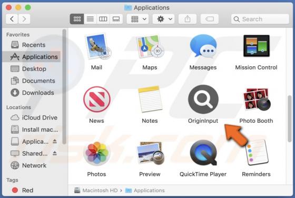Eject the Shared... volume
Screen dimensions: 295x198
point(55,153)
